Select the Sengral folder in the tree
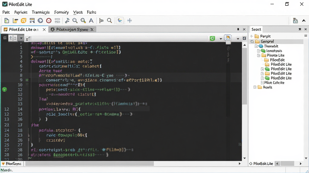This screenshot has width=309, height=173. [267, 41]
